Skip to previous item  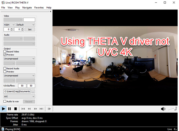(x=23, y=109)
